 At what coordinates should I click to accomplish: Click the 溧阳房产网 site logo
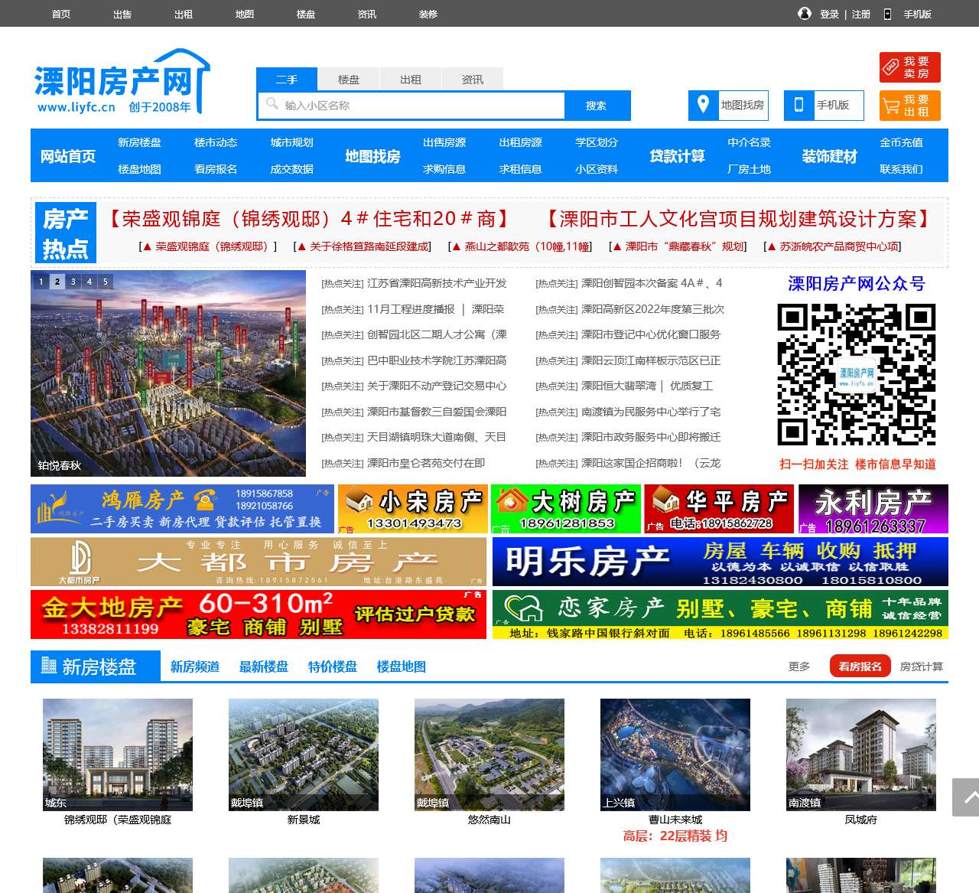(122, 83)
